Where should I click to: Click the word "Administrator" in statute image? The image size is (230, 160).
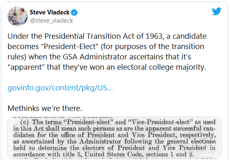pos(100,141)
